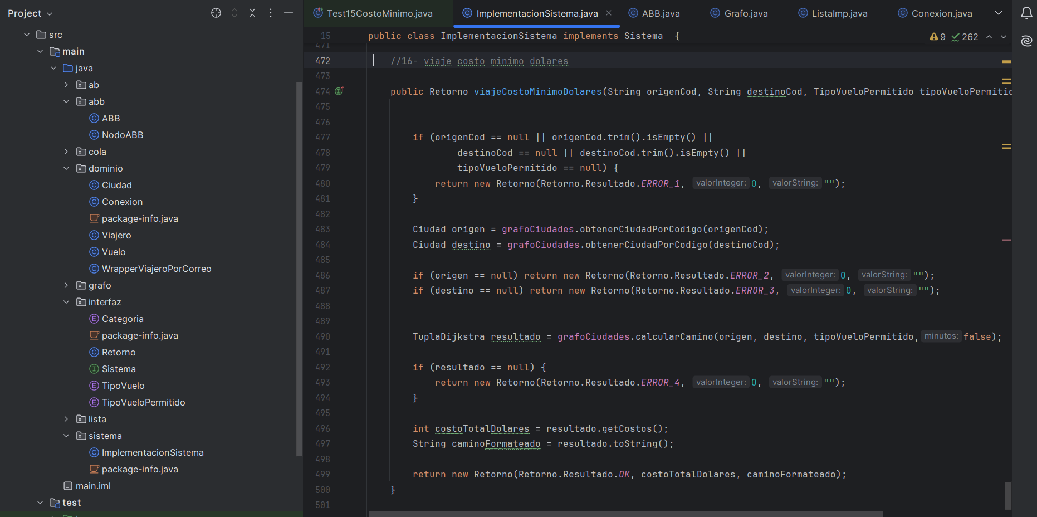1037x517 pixels.
Task: Close the ImplementacionSistema.java tab
Action: 609,13
